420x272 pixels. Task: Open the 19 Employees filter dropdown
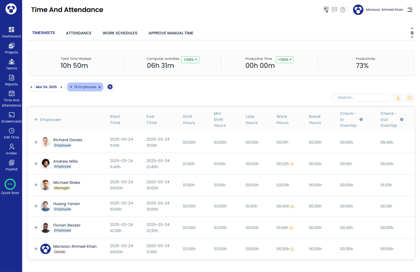click(71, 87)
